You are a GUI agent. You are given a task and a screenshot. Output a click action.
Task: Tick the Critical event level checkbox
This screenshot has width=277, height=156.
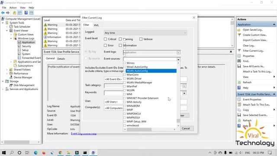click(106, 39)
